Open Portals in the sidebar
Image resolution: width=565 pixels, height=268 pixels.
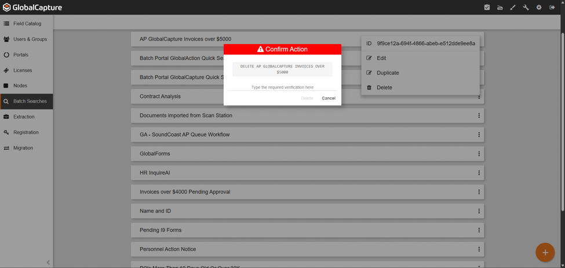27,54
